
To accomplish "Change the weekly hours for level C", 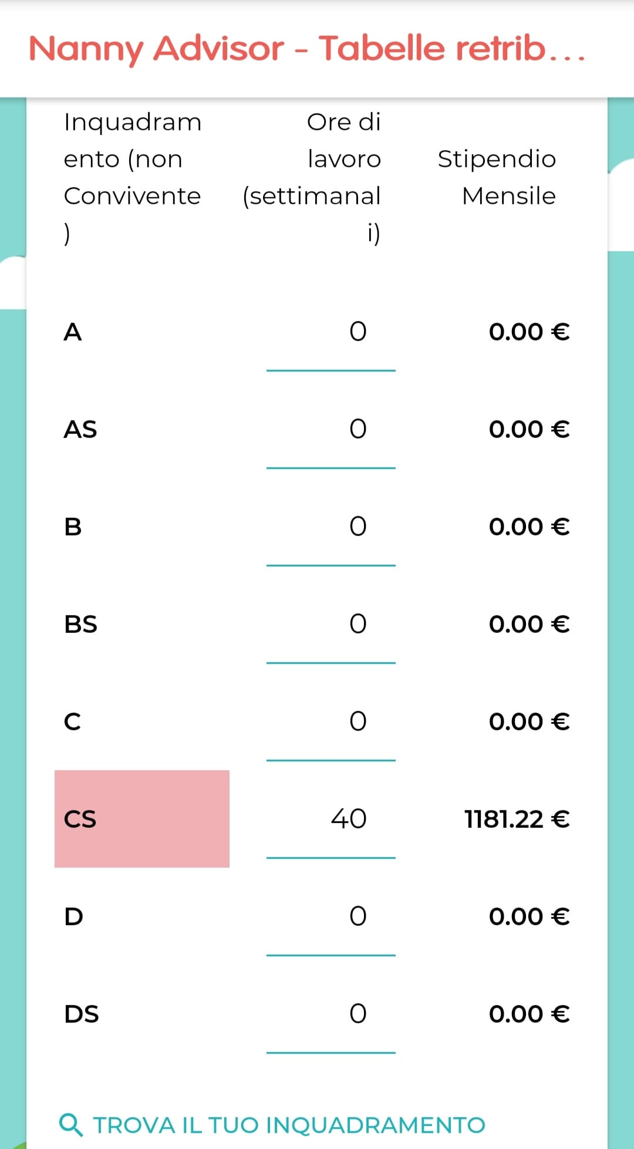I will (331, 722).
